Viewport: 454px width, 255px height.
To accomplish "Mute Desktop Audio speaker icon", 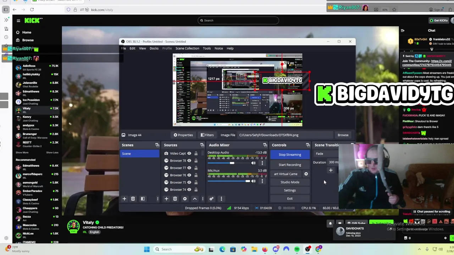I will 253,163.
